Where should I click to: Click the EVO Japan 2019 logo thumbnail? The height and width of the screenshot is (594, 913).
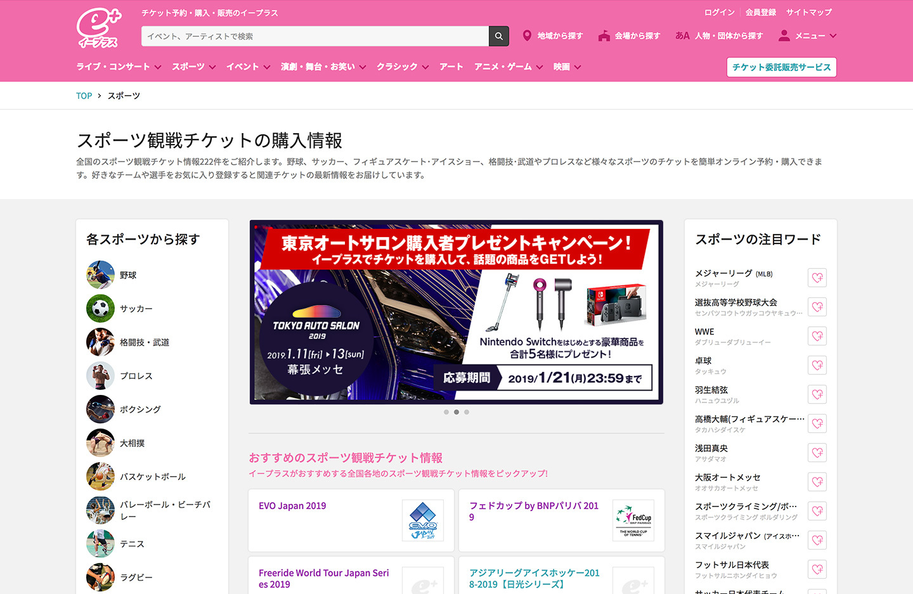pyautogui.click(x=423, y=520)
